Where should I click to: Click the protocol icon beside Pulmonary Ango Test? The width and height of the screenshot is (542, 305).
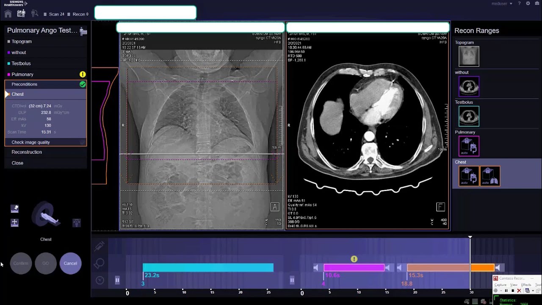click(x=83, y=31)
